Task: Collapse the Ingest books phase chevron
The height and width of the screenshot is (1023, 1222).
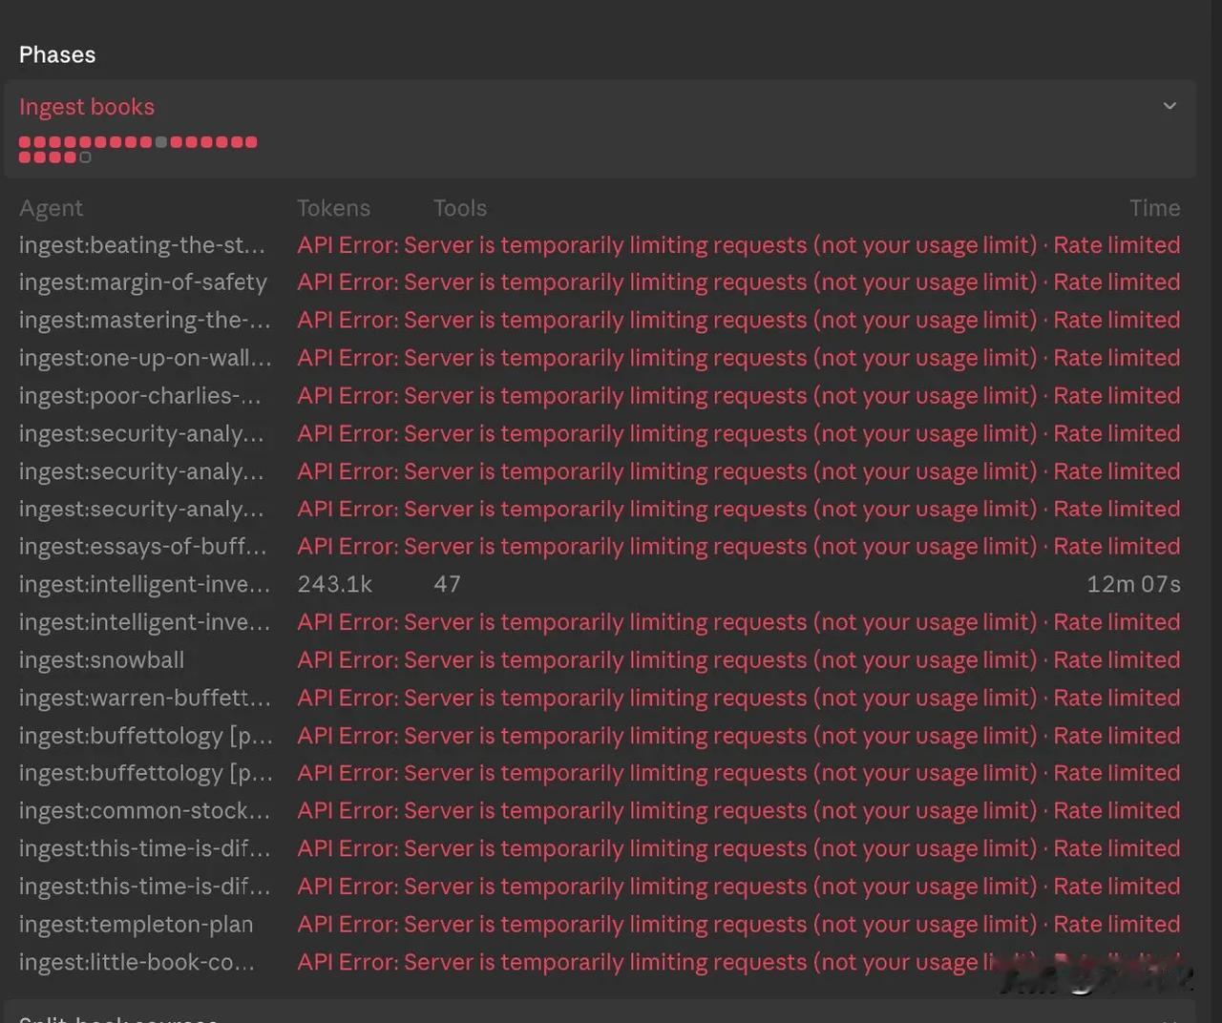Action: tap(1169, 106)
